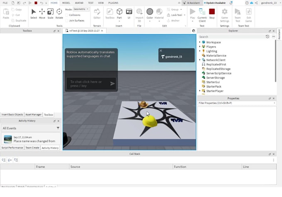This screenshot has height=197, width=282.
Task: Expand the StarterPlayer tree node
Action: pos(199,91)
